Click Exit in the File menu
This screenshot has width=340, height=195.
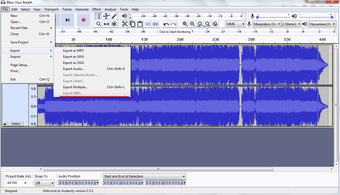pos(28,79)
